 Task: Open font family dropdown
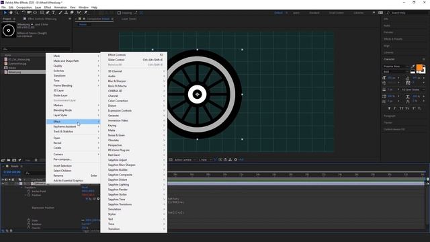[x=396, y=67]
